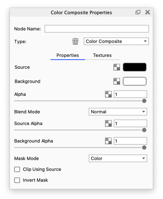163x199 pixels.
Task: Click the trash icon beside Type
Action: pos(75,41)
